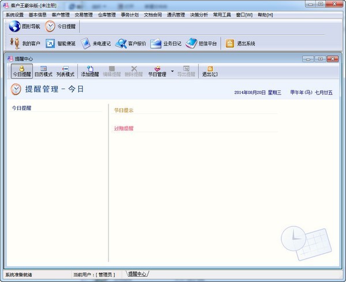Screen dimensions: 346x282
Task: Open 我的客户 from the toolbar
Action: click(26, 44)
